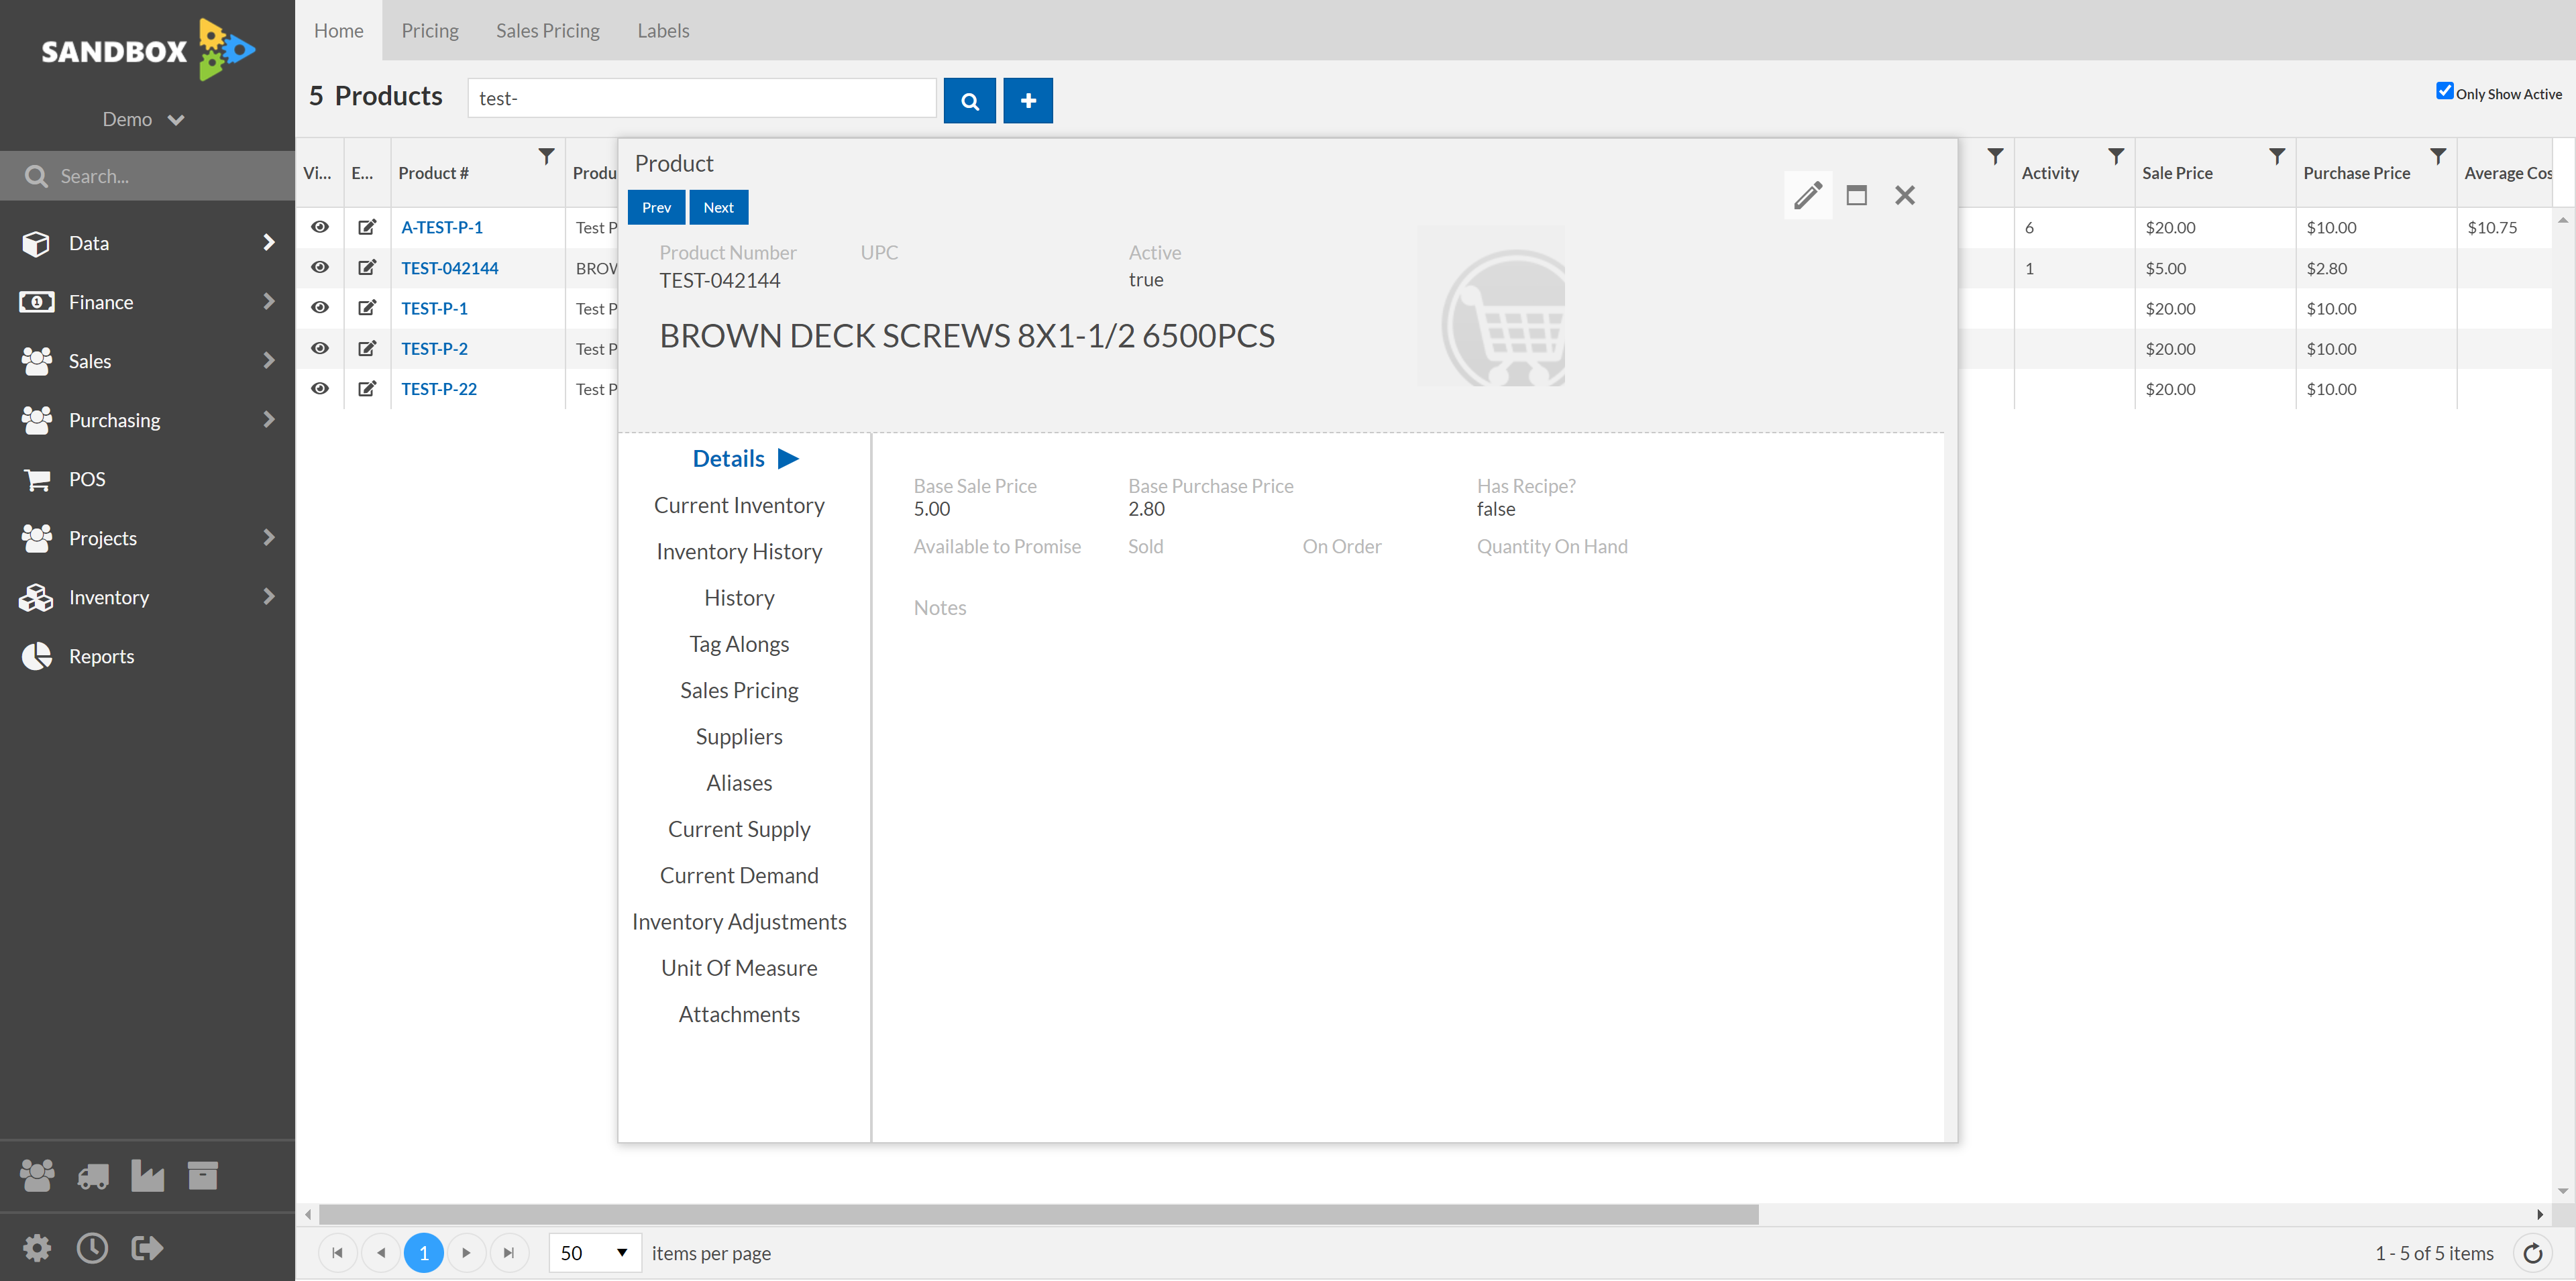The width and height of the screenshot is (2576, 1281).
Task: Toggle Only Show Active checkbox
Action: click(x=2444, y=90)
